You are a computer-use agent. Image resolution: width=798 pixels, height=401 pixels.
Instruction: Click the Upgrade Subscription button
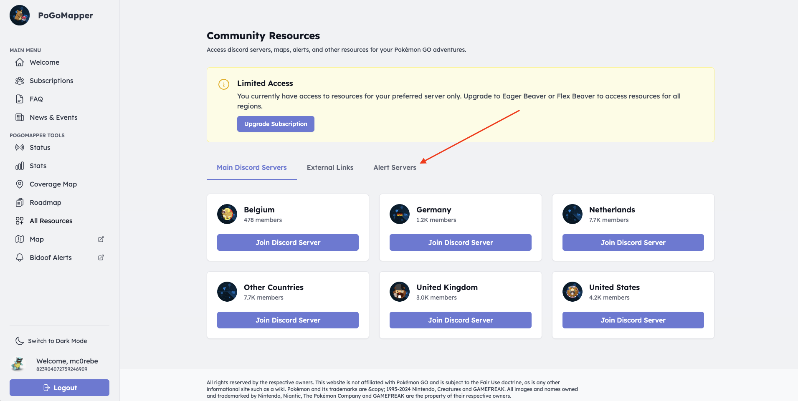tap(276, 124)
